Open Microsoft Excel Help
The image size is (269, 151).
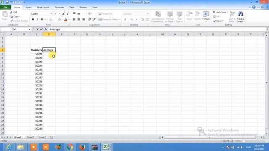click(x=254, y=7)
